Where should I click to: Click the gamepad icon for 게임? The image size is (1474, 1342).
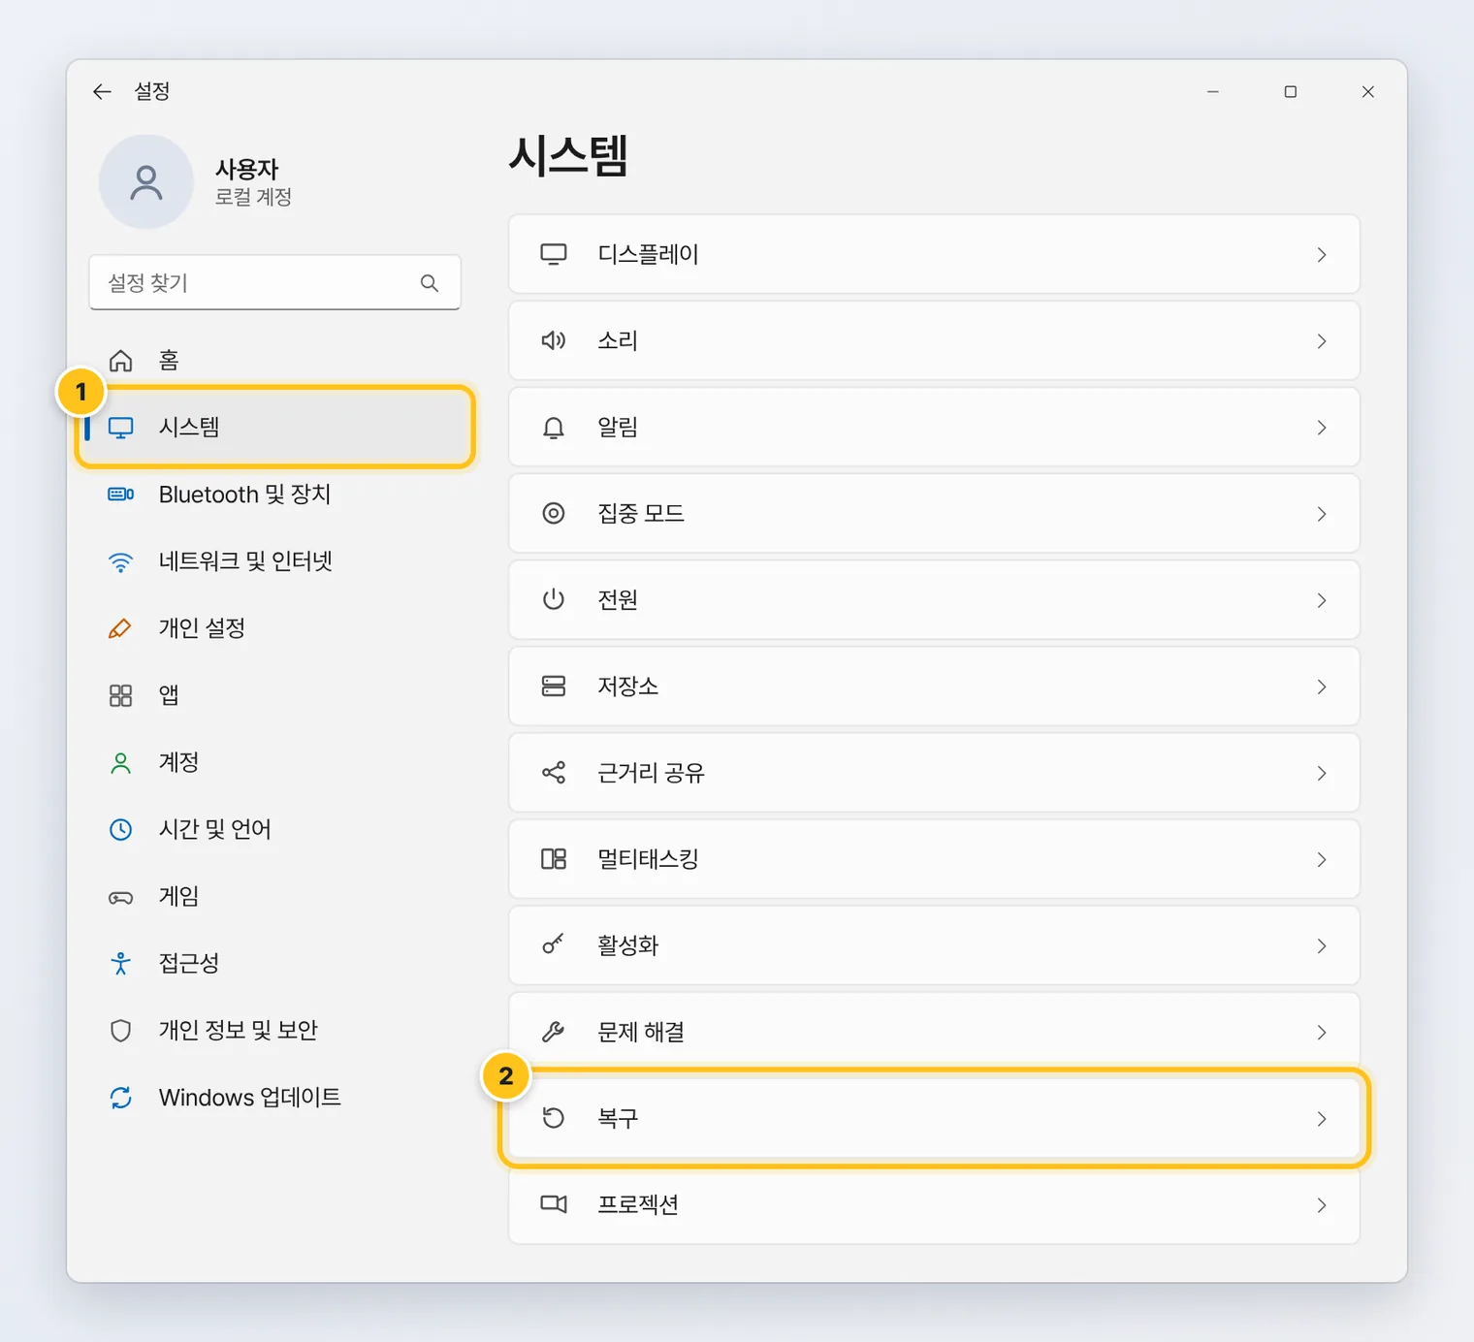tap(120, 897)
